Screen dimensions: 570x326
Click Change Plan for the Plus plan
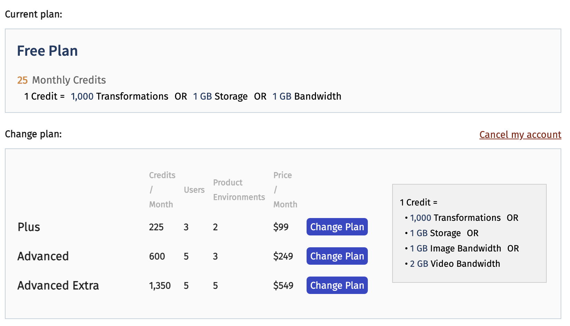coord(337,227)
